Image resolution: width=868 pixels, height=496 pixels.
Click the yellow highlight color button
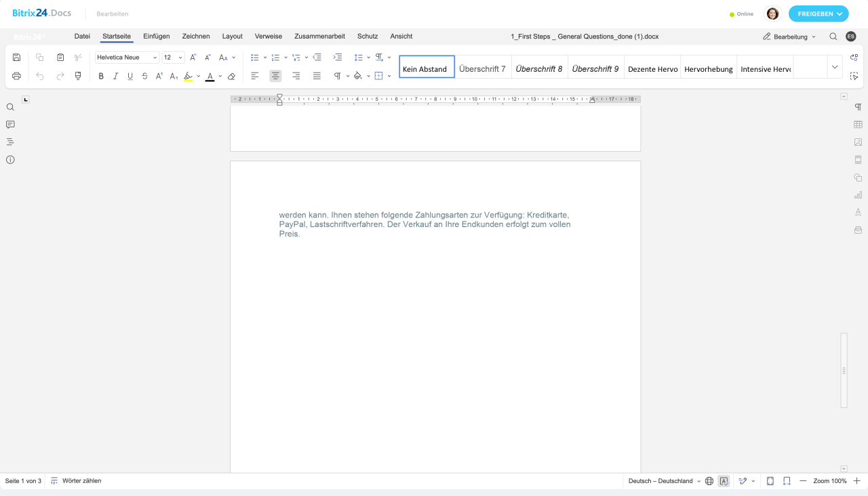[189, 77]
